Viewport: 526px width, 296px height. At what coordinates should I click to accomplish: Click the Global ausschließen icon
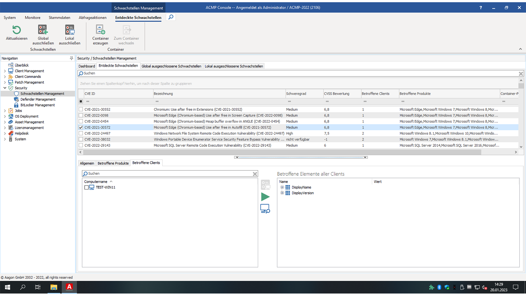coord(43,30)
